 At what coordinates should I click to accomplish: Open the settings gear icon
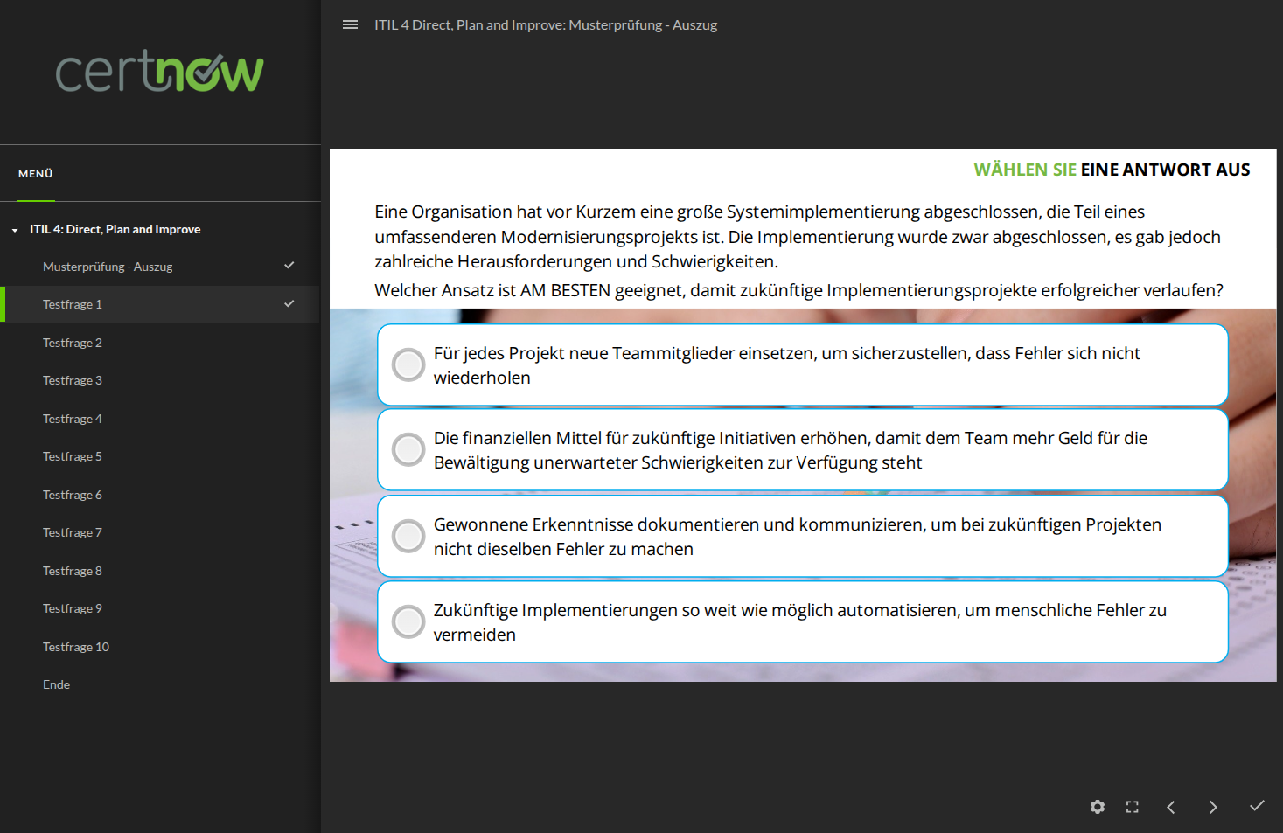(x=1098, y=807)
